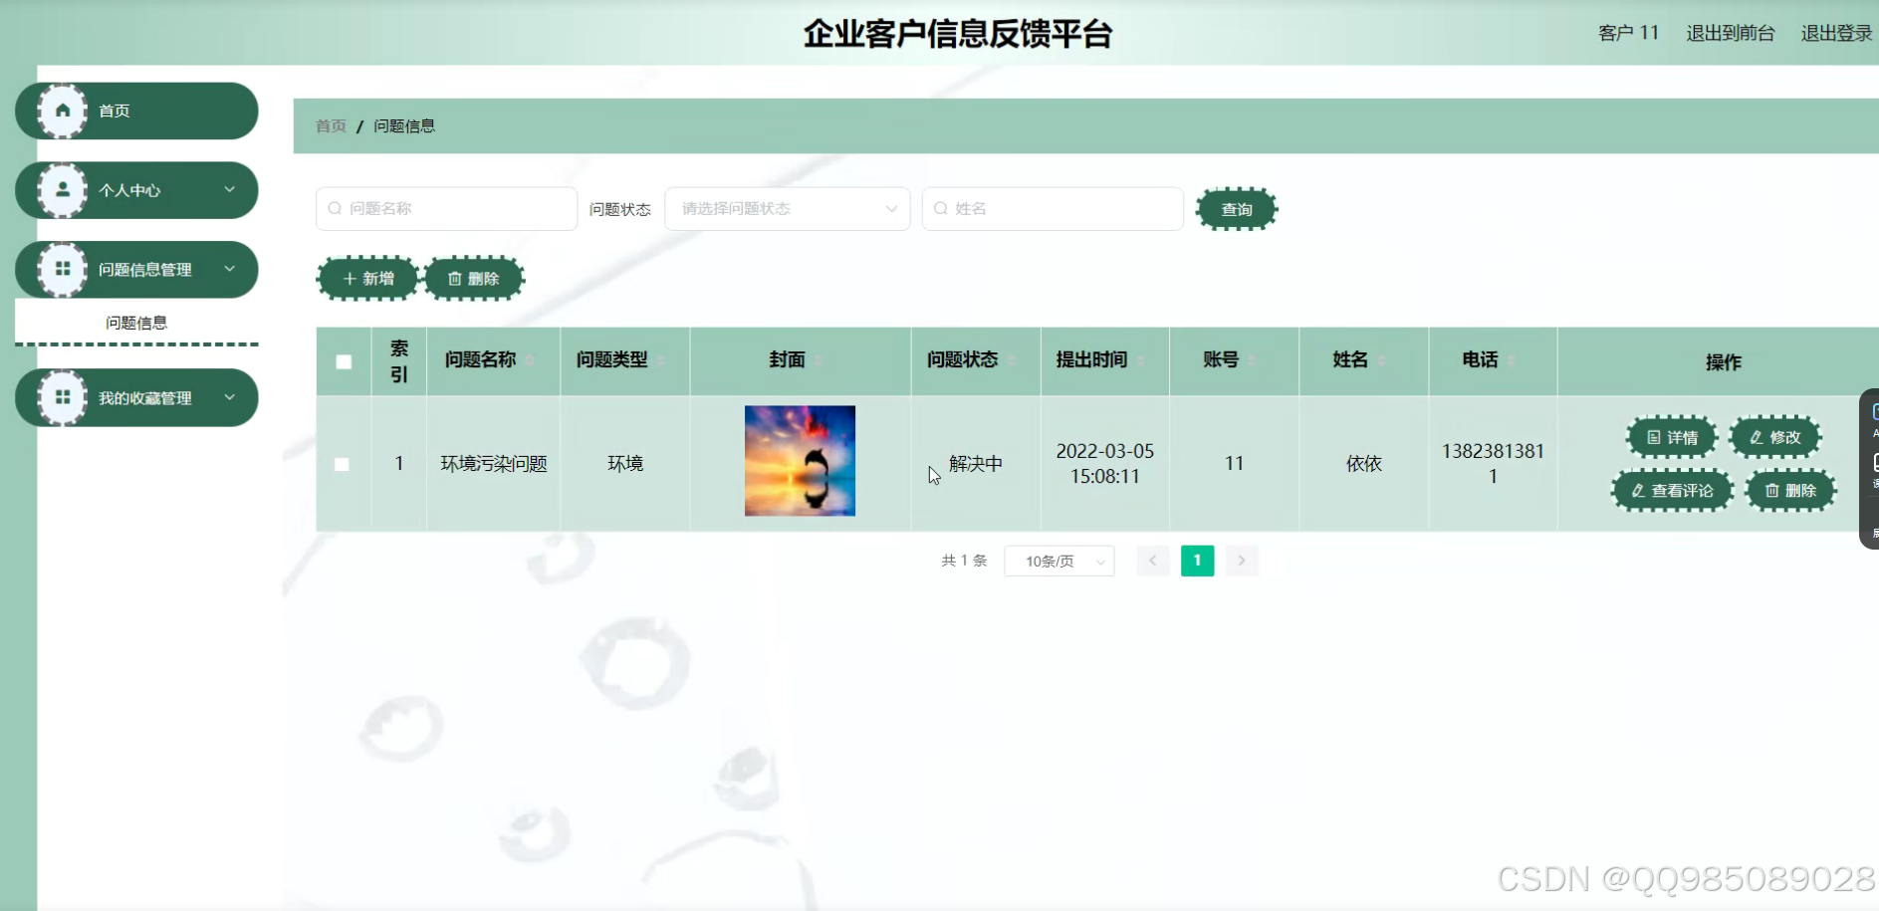Click the cover image thumbnail in the table
The image size is (1879, 911).
[x=800, y=461]
